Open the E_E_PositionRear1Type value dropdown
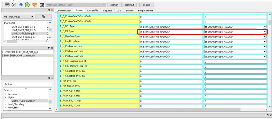The width and height of the screenshot is (272, 119). tap(265, 52)
